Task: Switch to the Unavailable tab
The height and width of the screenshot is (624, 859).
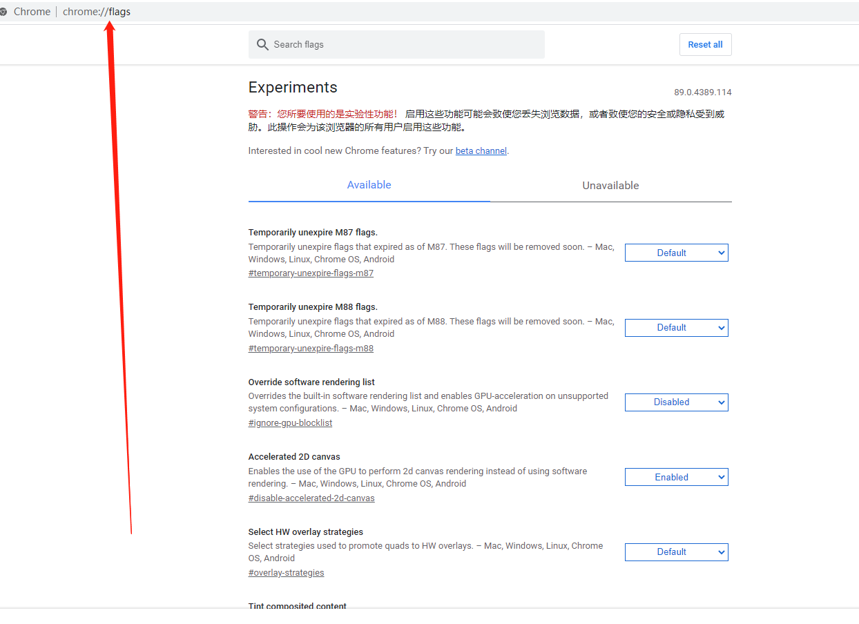Action: (x=610, y=185)
